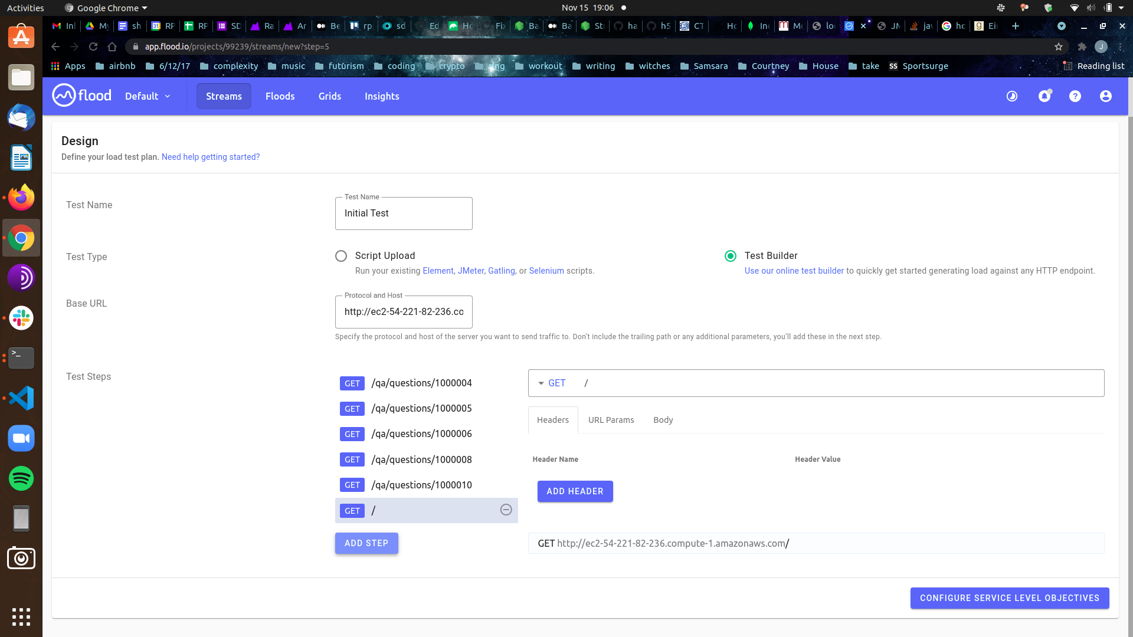The image size is (1133, 637).
Task: Launch Spotify from the dock
Action: [21, 478]
